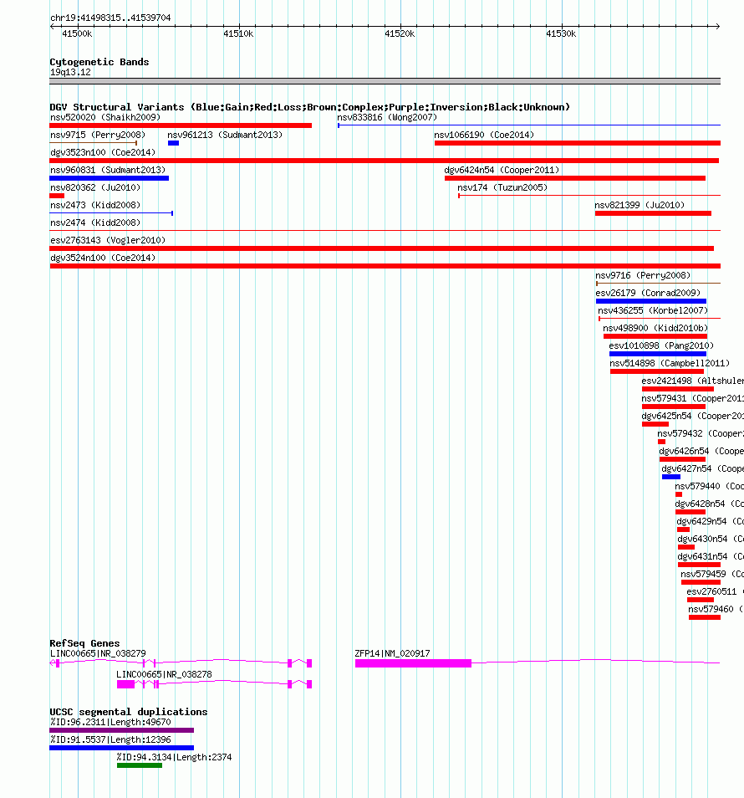
Task: Open the ZFP14|NM_020917 gene exon block
Action: point(414,663)
